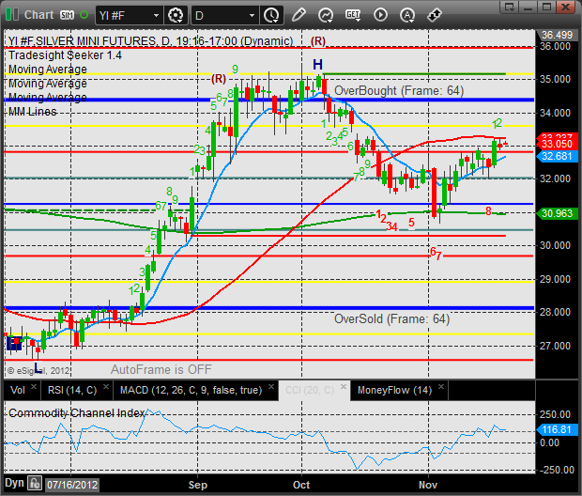Click the refresh/reload chart icon
Image resolution: width=582 pixels, height=496 pixels.
tap(326, 15)
